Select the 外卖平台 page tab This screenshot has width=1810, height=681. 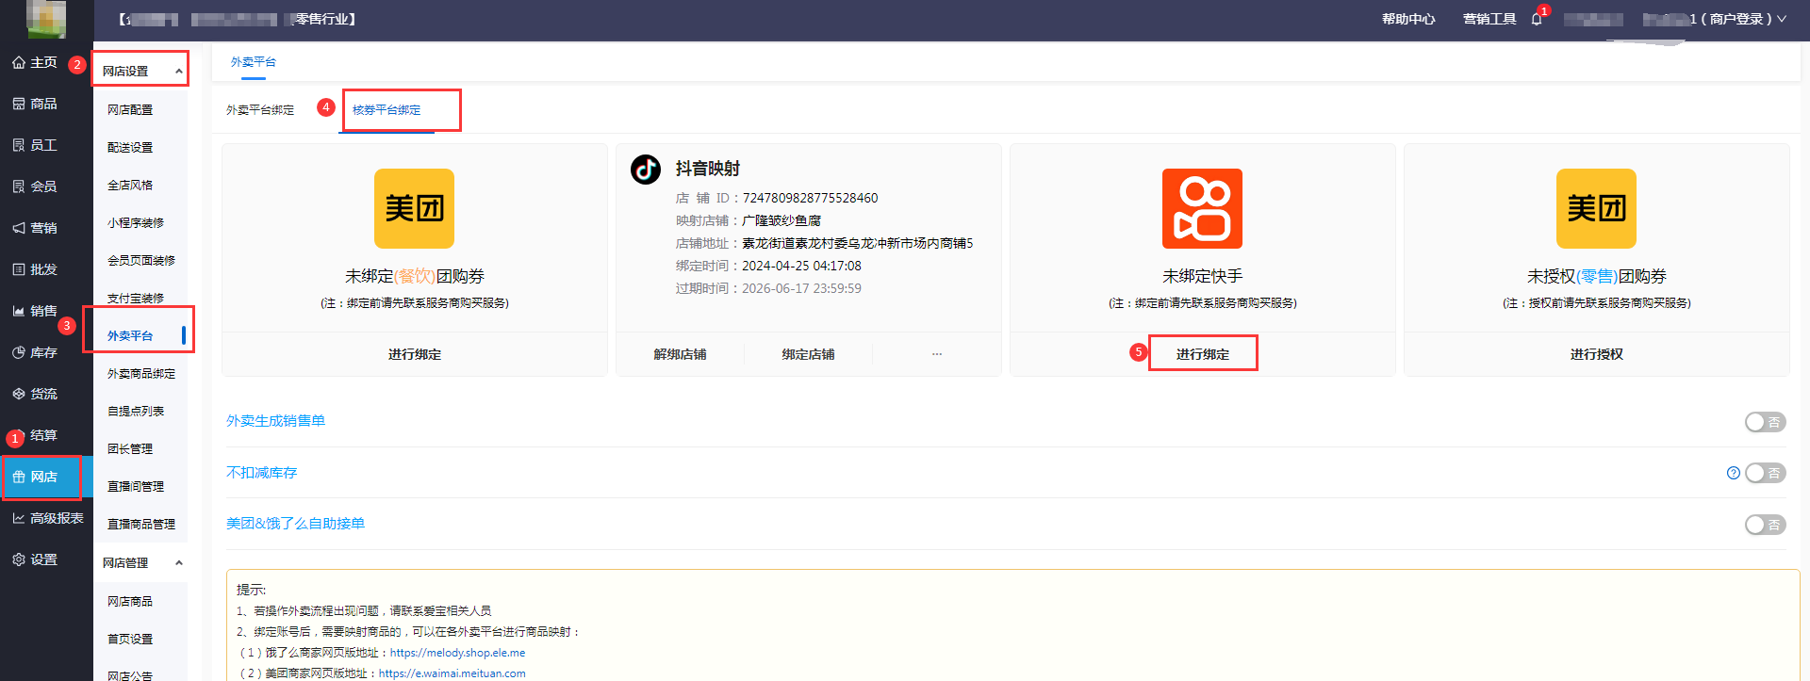coord(254,62)
